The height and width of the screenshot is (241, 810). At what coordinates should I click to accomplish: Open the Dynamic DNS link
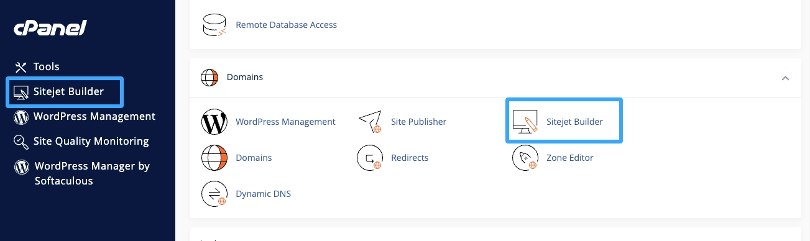(263, 194)
